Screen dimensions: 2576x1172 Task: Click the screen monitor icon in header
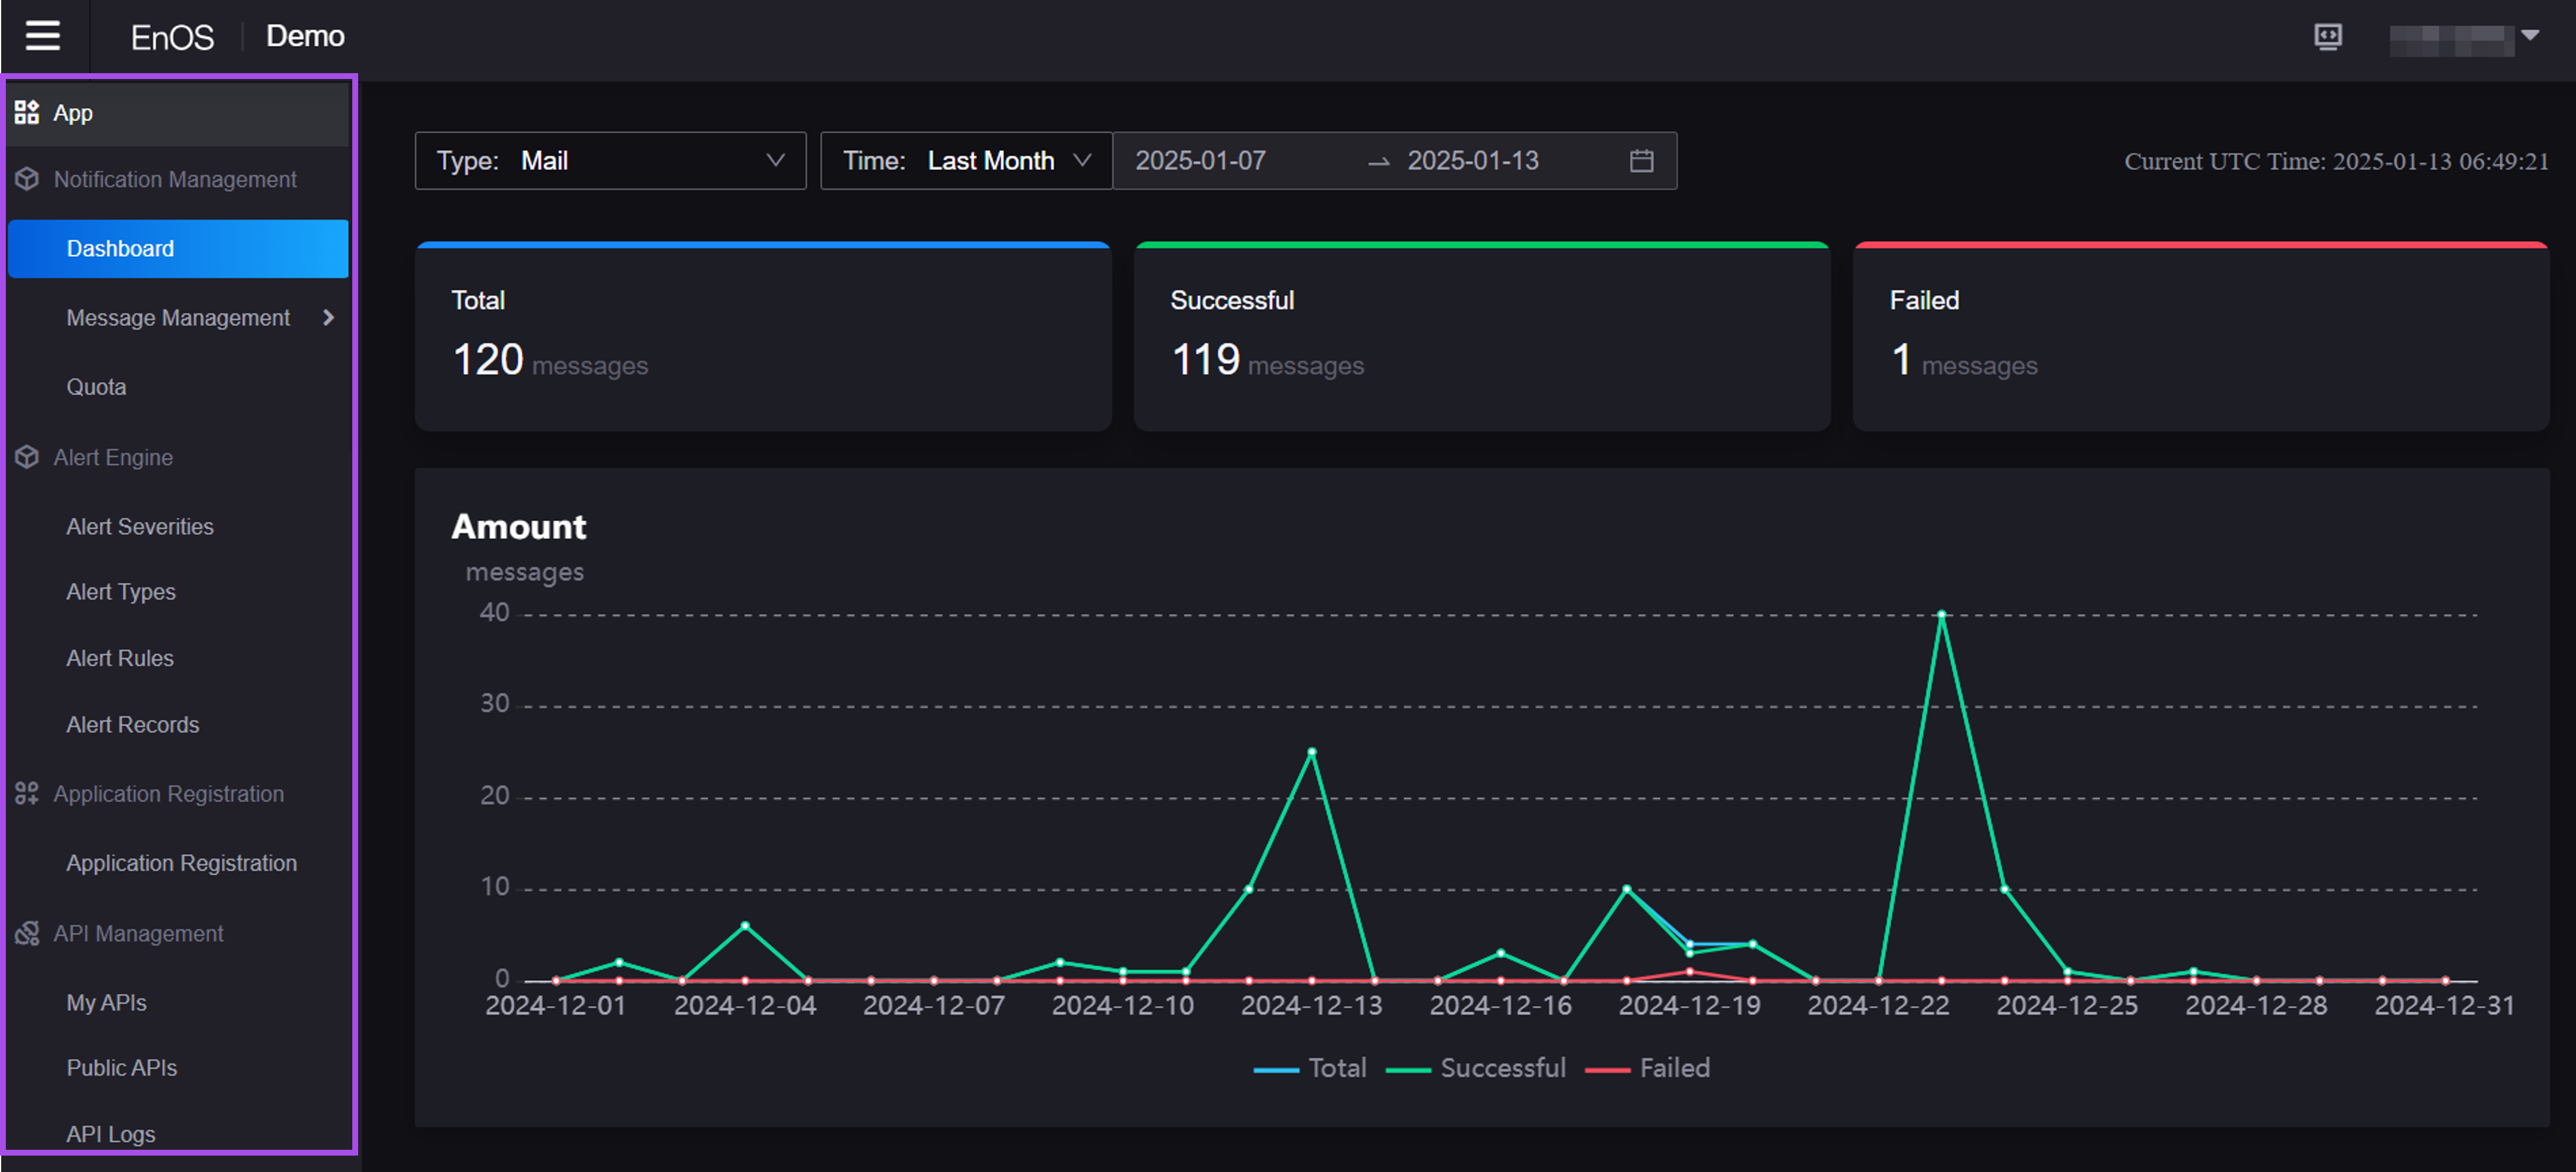(2327, 37)
